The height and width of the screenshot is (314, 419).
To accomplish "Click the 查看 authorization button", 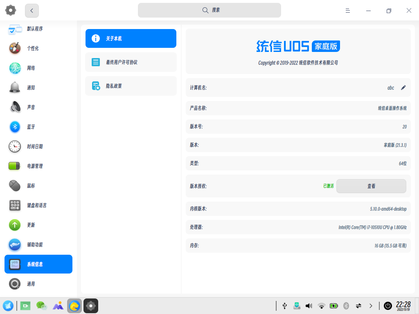I will click(371, 186).
